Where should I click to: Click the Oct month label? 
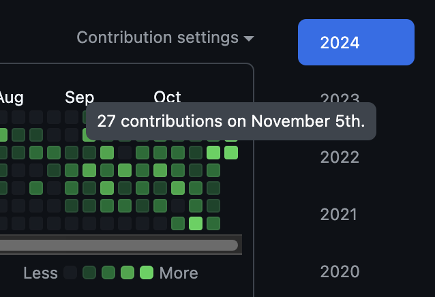pos(167,97)
